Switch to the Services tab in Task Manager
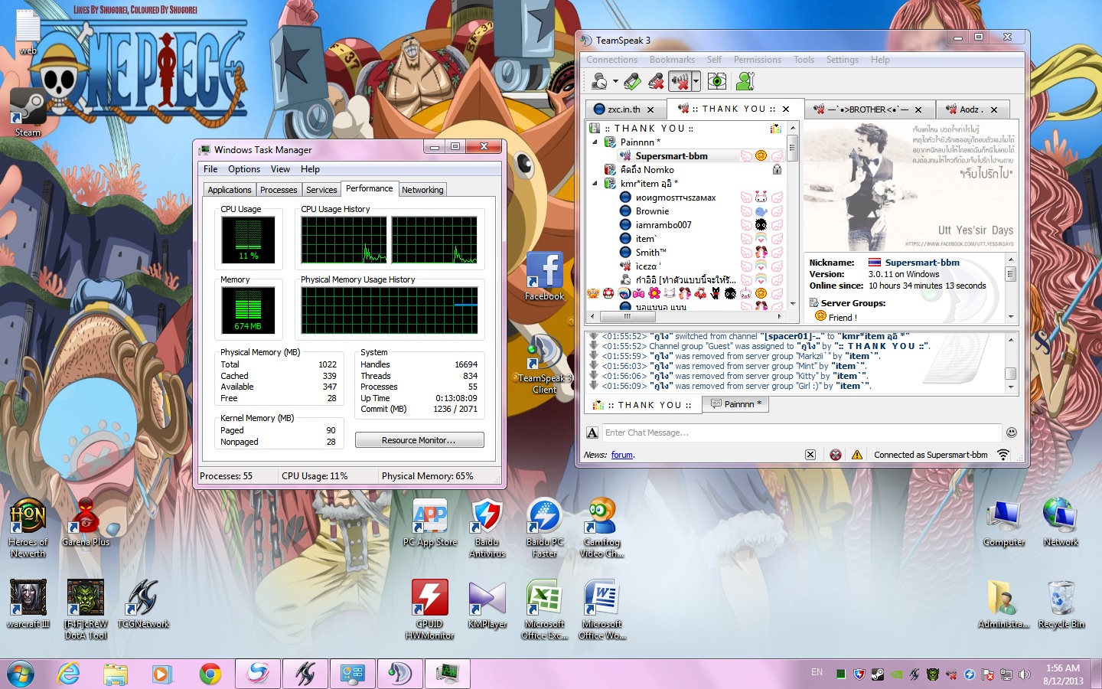Viewport: 1102px width, 689px height. [321, 190]
